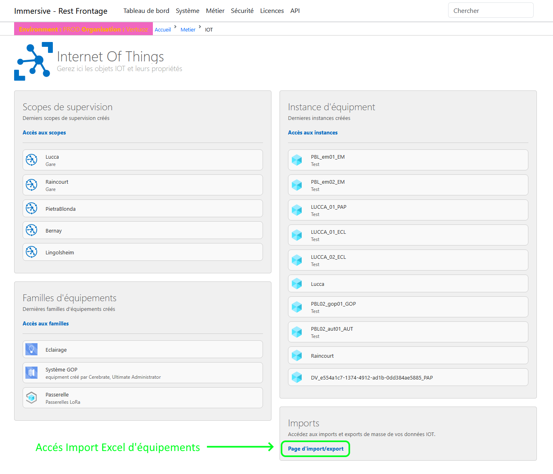Open the Métier menu
The width and height of the screenshot is (553, 474).
click(215, 10)
